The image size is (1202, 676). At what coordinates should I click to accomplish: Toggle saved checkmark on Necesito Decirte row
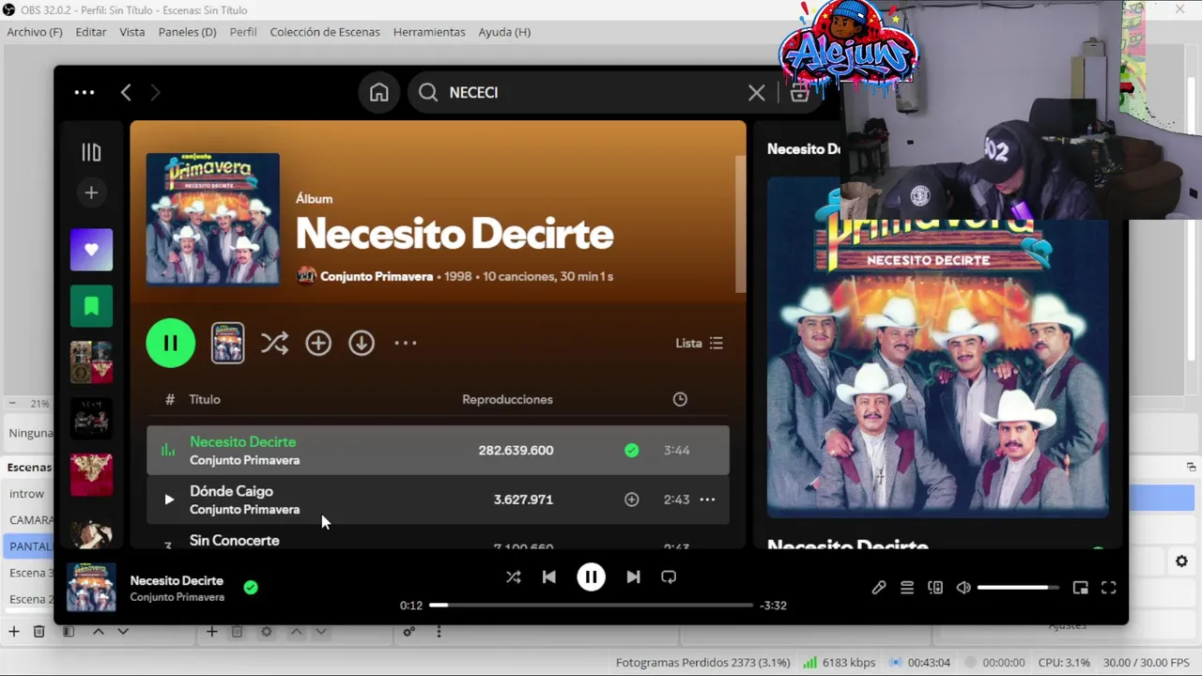(x=632, y=451)
